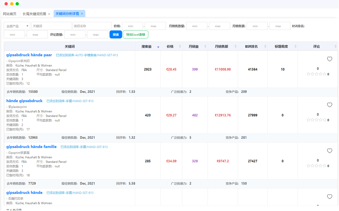Favorite the gipsabdruck hände paar keyword
The image size is (339, 211).
329,59
